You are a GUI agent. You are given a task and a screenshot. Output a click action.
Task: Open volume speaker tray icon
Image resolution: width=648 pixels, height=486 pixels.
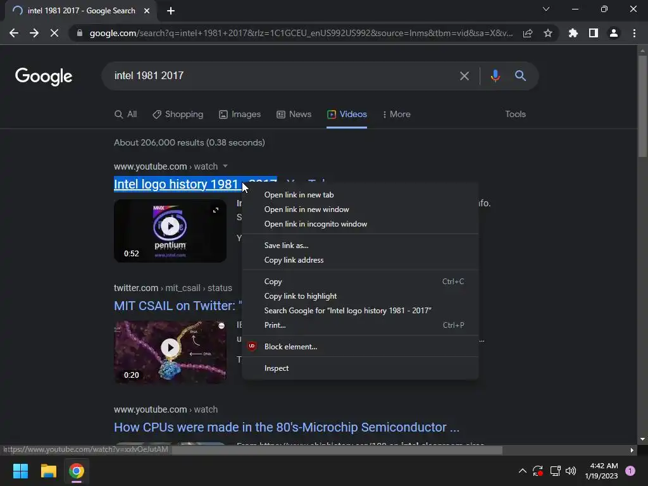tap(571, 471)
